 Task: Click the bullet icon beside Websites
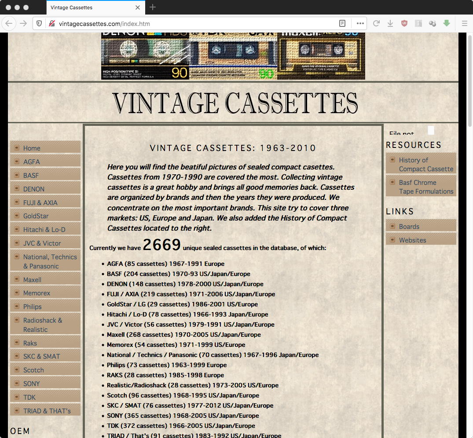(x=392, y=239)
